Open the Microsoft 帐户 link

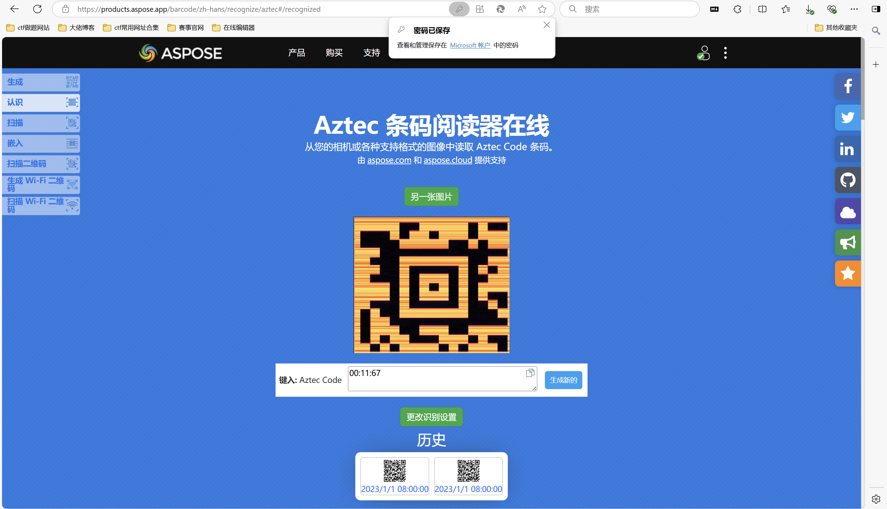[470, 45]
